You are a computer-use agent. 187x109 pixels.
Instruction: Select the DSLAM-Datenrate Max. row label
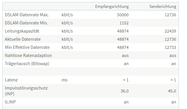[x=27, y=15]
